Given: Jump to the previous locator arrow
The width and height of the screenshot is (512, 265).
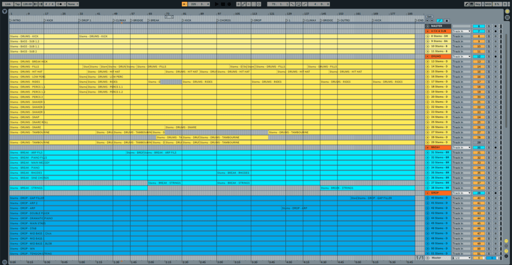Looking at the screenshot, I should 427,20.
